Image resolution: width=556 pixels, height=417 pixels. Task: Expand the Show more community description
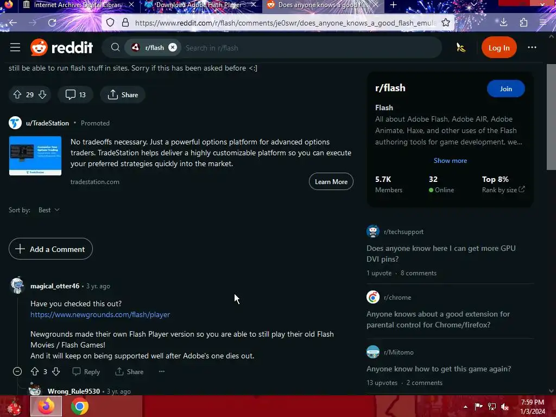click(450, 161)
